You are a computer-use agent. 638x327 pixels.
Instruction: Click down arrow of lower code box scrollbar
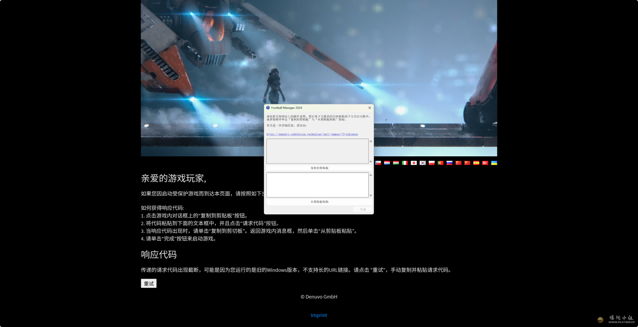tap(371, 196)
